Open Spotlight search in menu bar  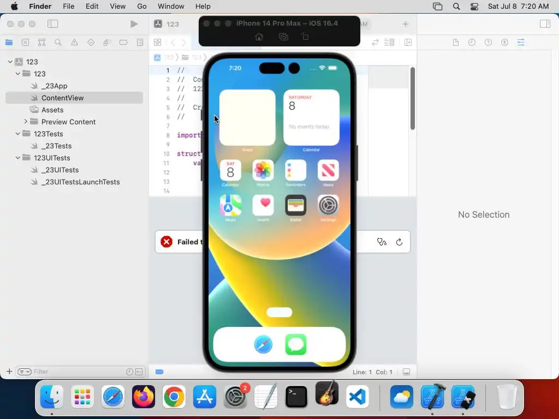[456, 7]
